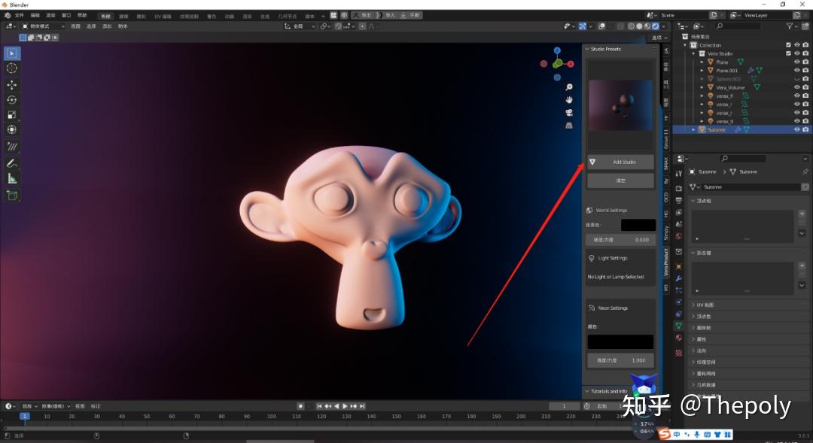
Task: Collapse the Vera Studio collection tree
Action: pos(693,53)
